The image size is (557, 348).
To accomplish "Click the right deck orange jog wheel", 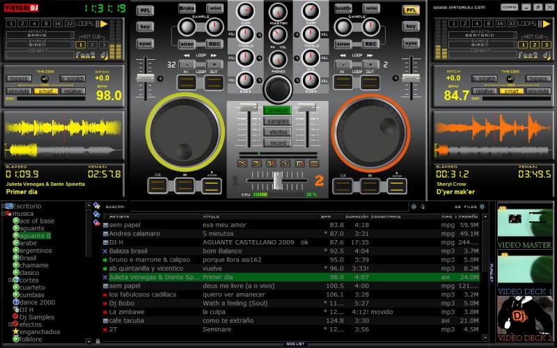I will pyautogui.click(x=370, y=132).
